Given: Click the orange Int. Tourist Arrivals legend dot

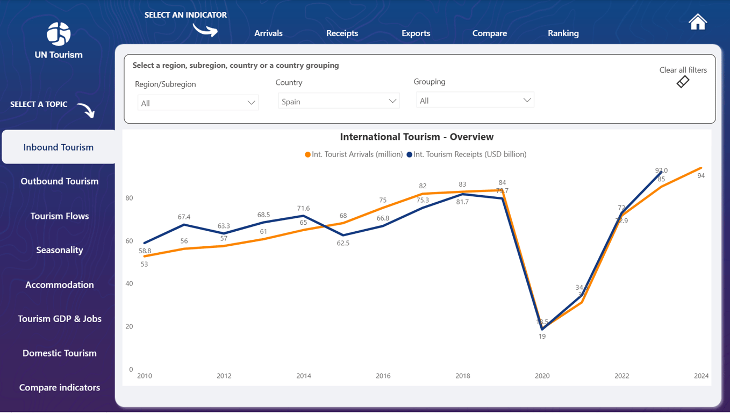Looking at the screenshot, I should tap(307, 154).
